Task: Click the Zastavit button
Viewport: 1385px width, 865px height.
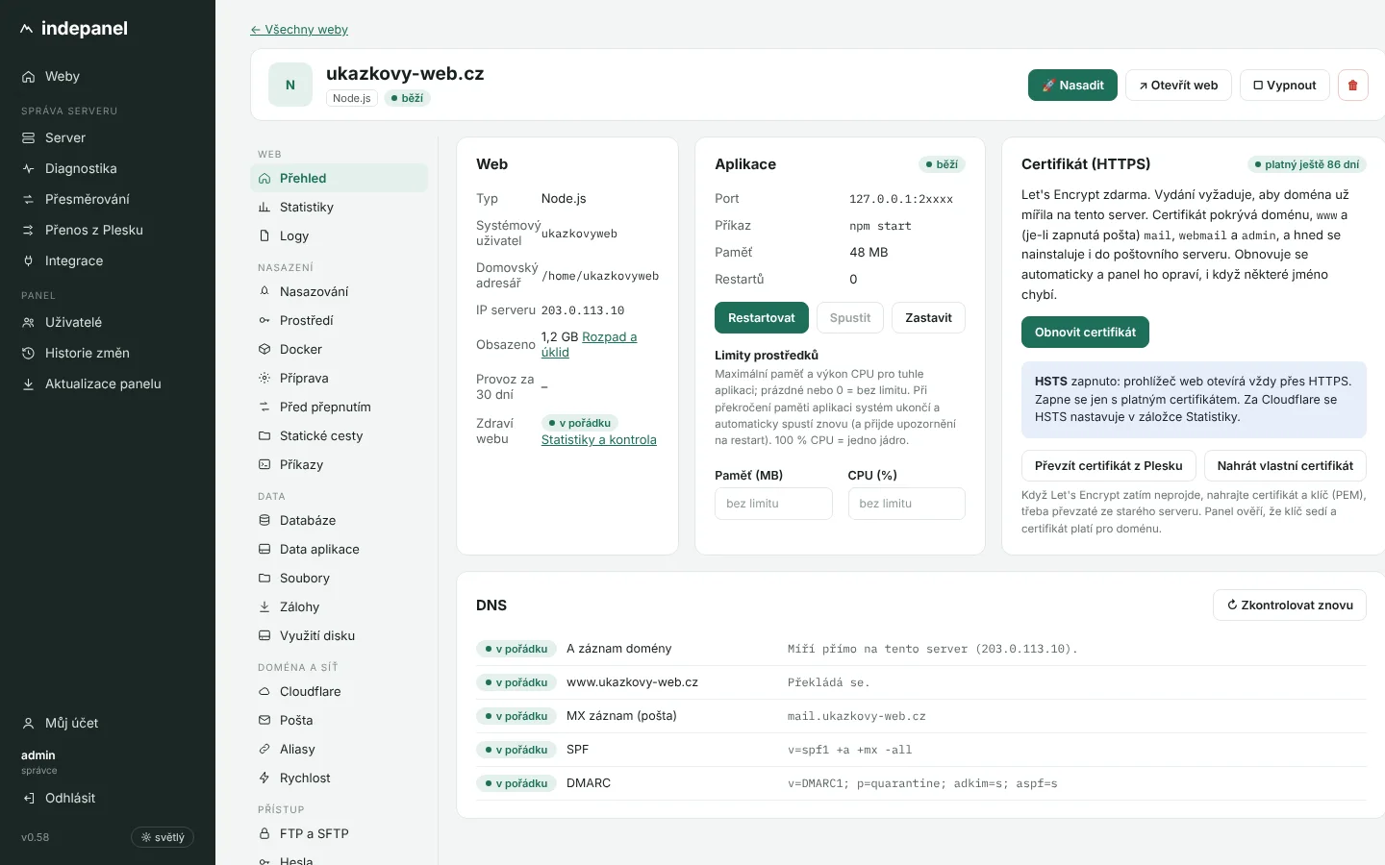Action: coord(928,317)
